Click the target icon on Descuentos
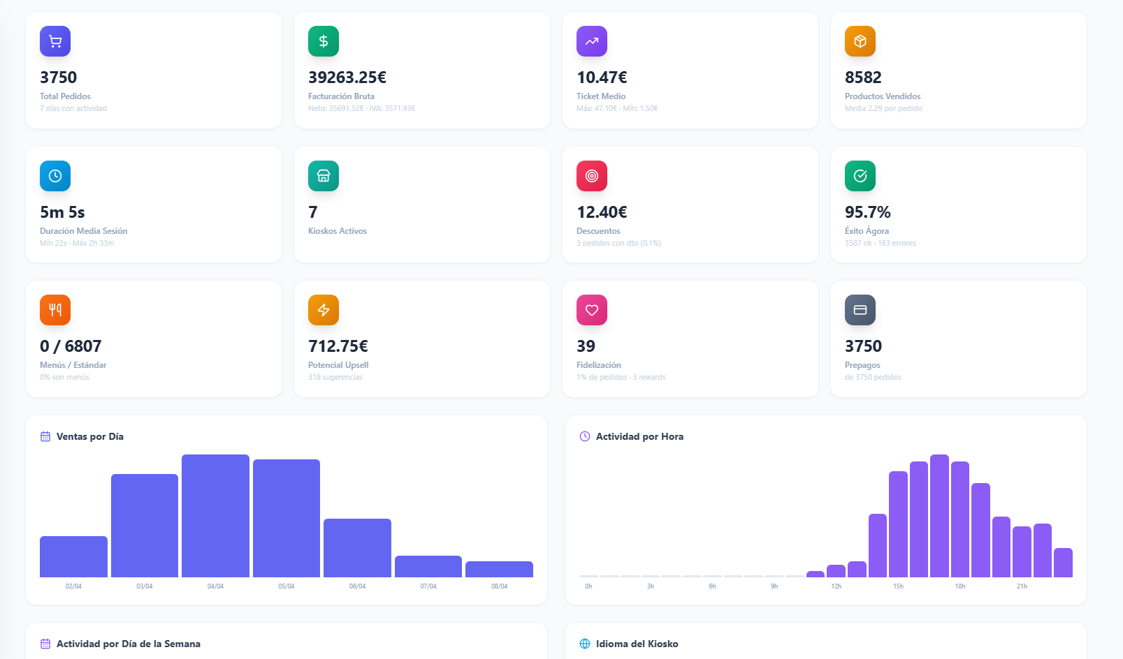Screen dimensions: 1123x659 (x=592, y=176)
